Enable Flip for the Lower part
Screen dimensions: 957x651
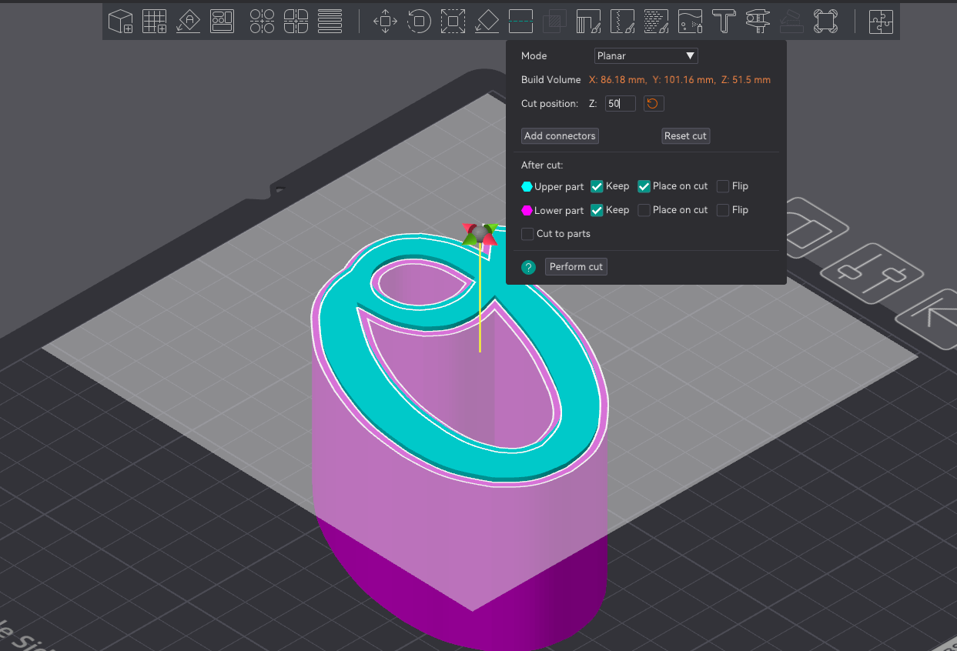tap(723, 210)
